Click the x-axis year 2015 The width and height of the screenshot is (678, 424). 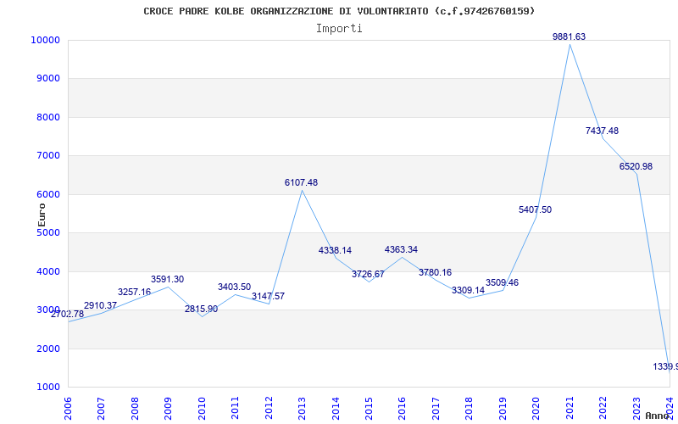click(369, 409)
